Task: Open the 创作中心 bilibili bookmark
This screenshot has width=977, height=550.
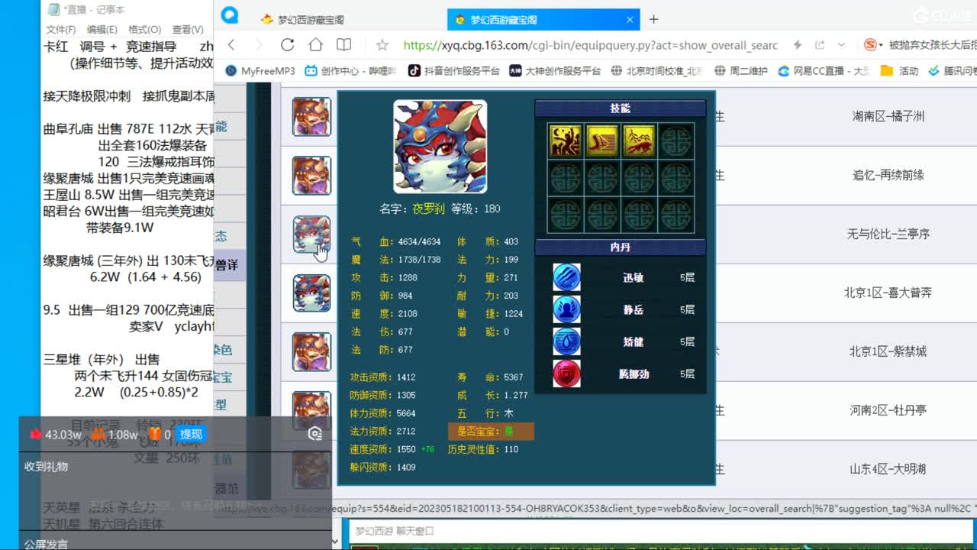Action: [x=351, y=71]
